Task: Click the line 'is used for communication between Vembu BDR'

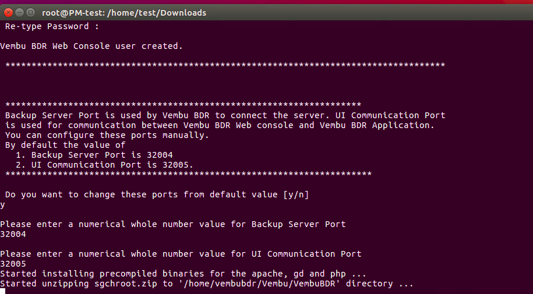Action: [x=220, y=125]
